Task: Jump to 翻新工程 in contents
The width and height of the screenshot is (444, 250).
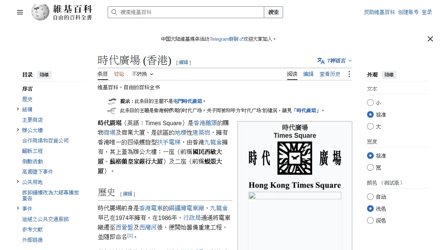Action: click(33, 151)
